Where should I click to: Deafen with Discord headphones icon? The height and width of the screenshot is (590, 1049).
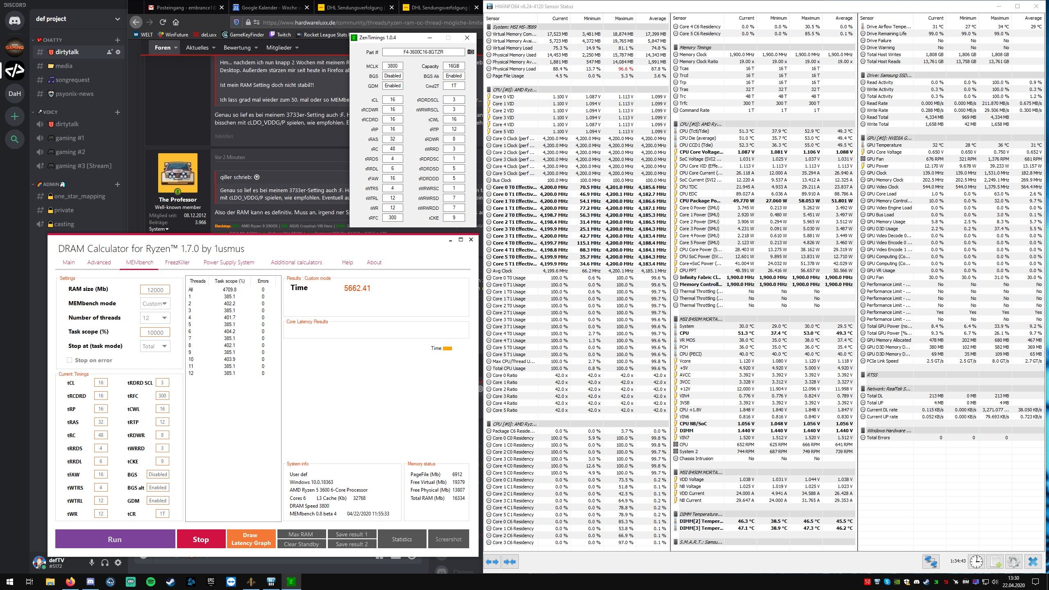(x=105, y=563)
